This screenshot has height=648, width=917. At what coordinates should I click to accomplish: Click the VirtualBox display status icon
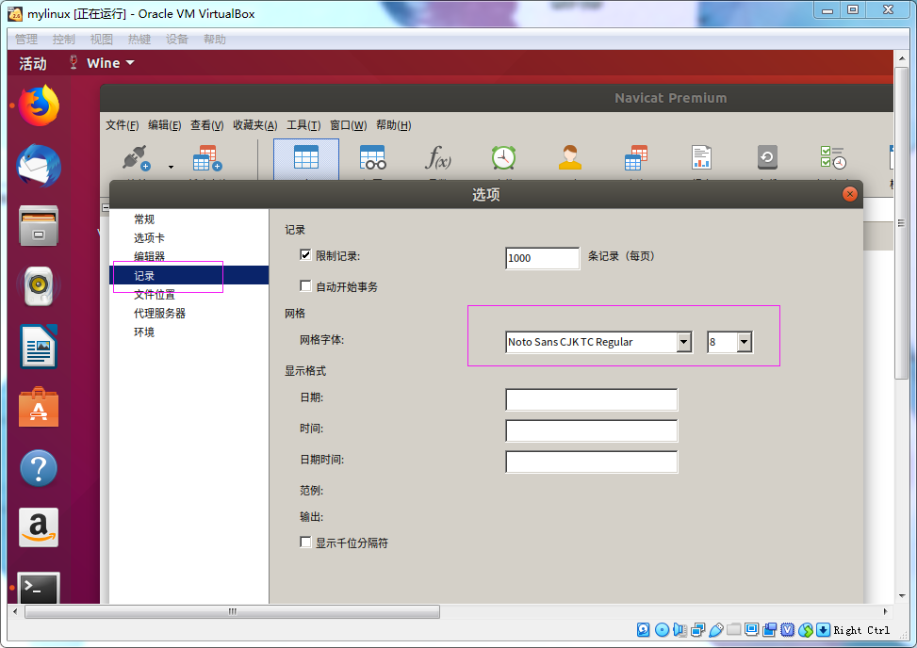pos(751,629)
